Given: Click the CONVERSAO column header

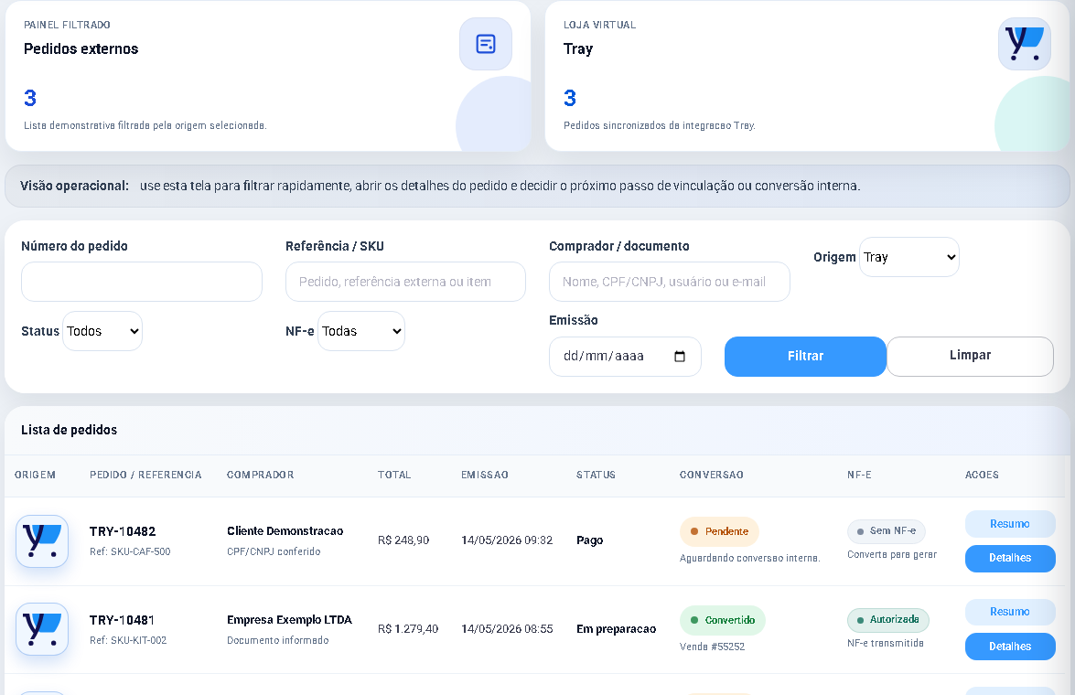Looking at the screenshot, I should click(712, 475).
